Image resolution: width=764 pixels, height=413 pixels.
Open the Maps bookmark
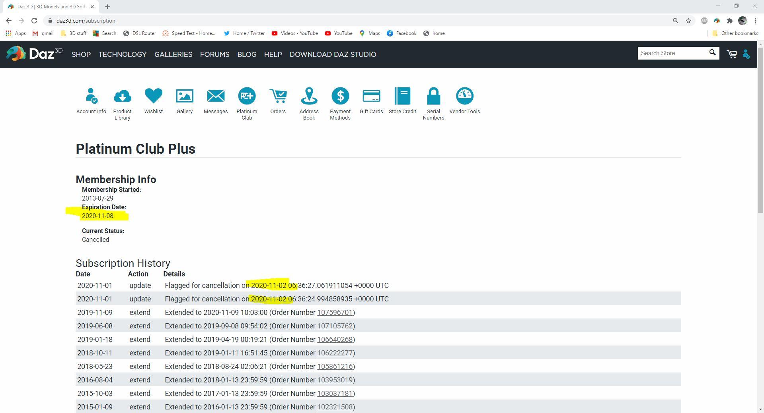[x=370, y=33]
